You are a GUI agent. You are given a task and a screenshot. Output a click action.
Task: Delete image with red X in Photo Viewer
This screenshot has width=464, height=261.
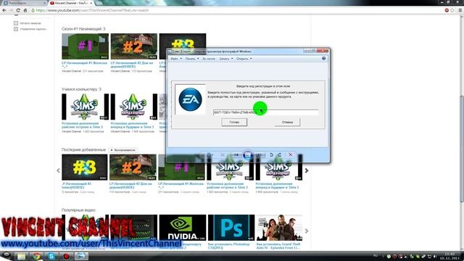pyautogui.click(x=291, y=154)
